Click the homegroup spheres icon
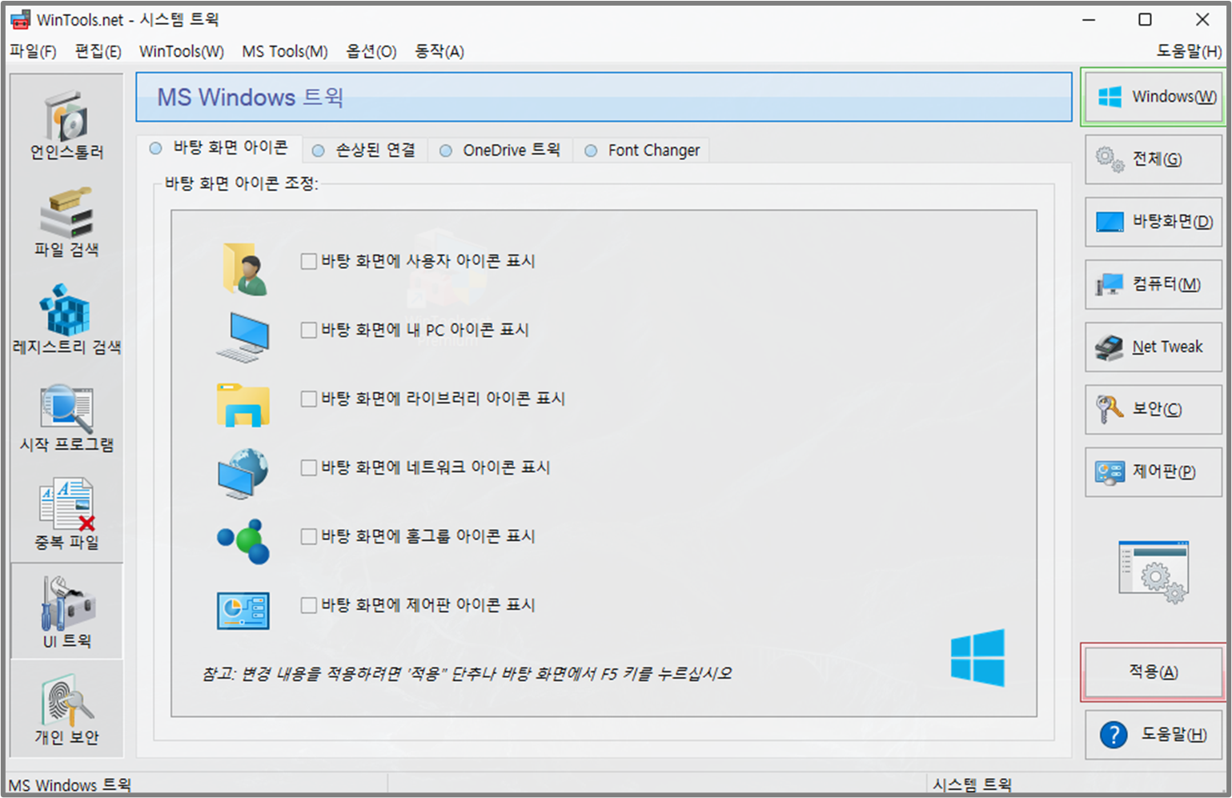 click(243, 541)
